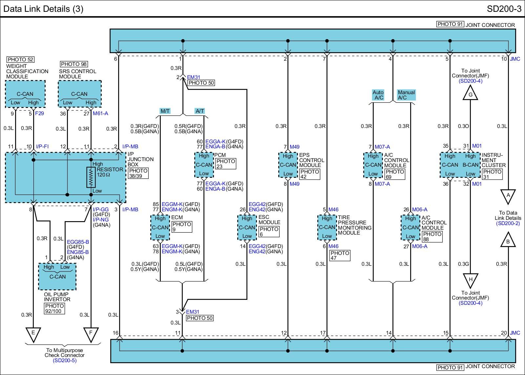Open PHOTO 31 beside Instrument Cluster
Image resolution: width=525 pixels, height=375 pixels.
492,174
